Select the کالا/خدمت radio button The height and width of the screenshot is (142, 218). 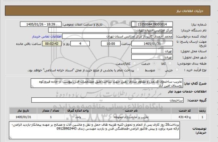pyautogui.click(x=134, y=64)
